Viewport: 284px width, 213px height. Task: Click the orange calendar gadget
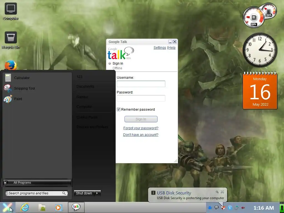260,90
